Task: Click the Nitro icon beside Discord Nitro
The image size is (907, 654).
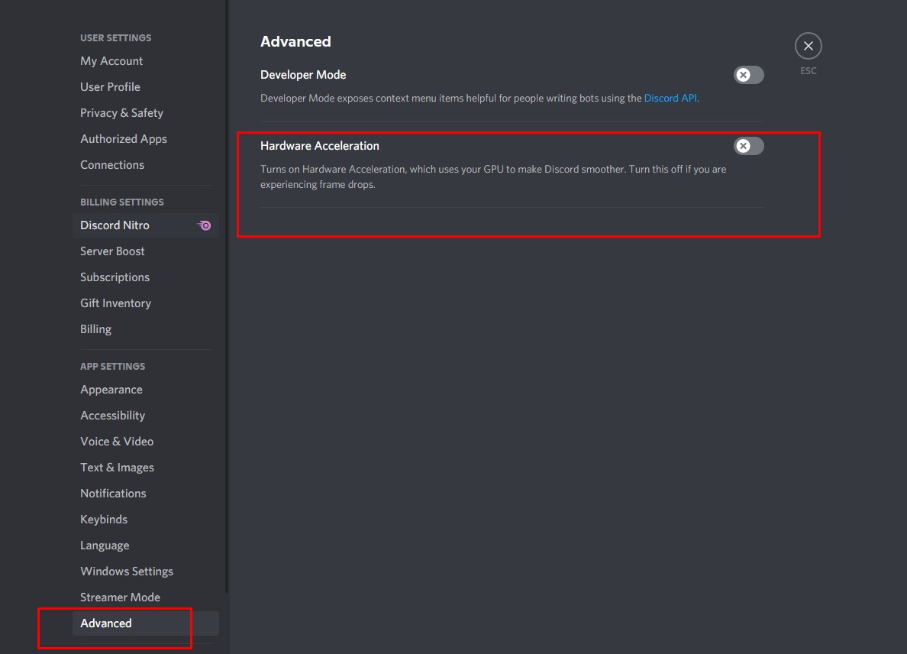Action: point(204,225)
